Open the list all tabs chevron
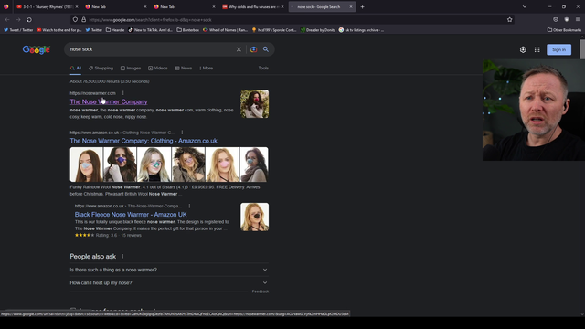 [525, 6]
